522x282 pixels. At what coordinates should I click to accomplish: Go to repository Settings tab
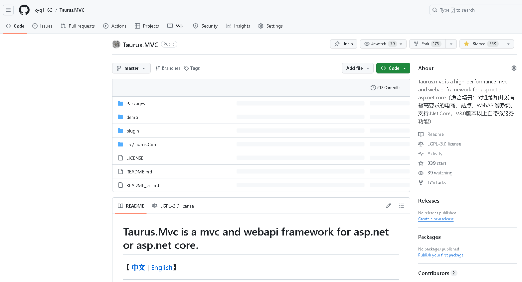point(270,26)
